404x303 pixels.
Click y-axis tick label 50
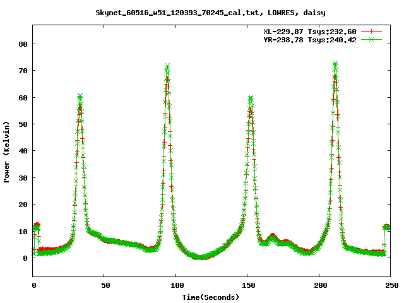point(23,124)
